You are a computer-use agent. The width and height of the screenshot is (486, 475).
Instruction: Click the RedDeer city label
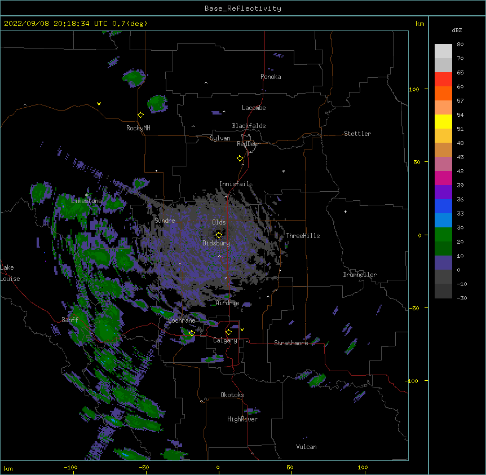pos(248,144)
